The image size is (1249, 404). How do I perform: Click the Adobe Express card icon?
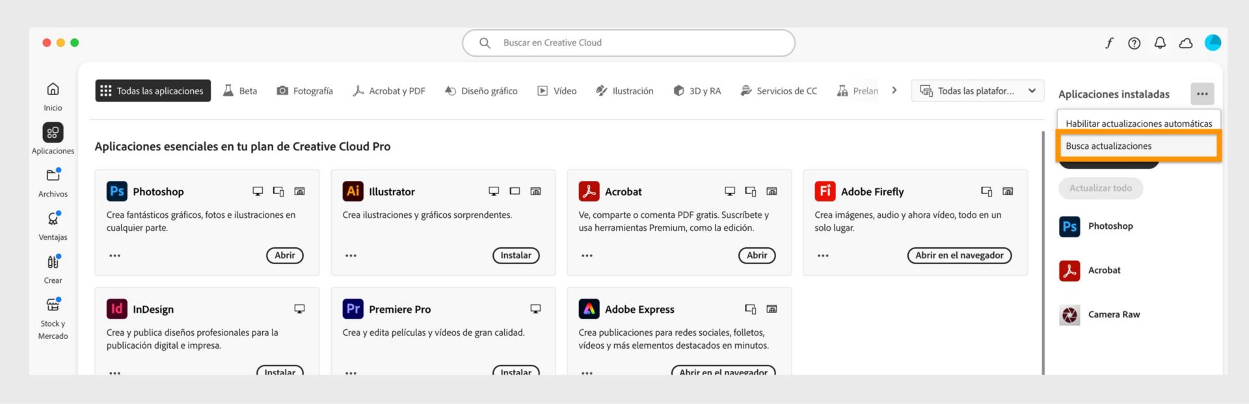pos(589,309)
